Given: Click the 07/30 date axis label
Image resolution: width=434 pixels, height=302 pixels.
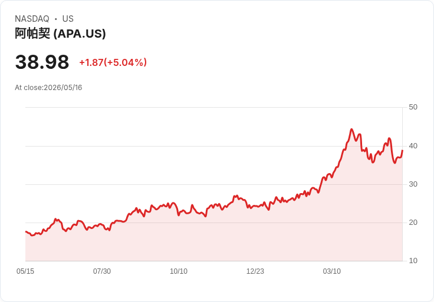Looking at the screenshot, I should click(102, 271).
